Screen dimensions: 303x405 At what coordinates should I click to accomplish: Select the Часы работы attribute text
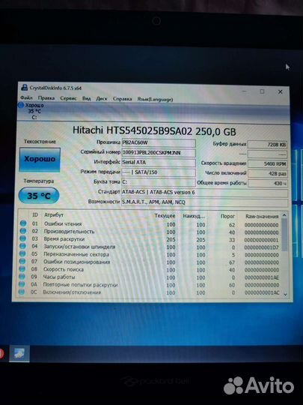pyautogui.click(x=59, y=277)
